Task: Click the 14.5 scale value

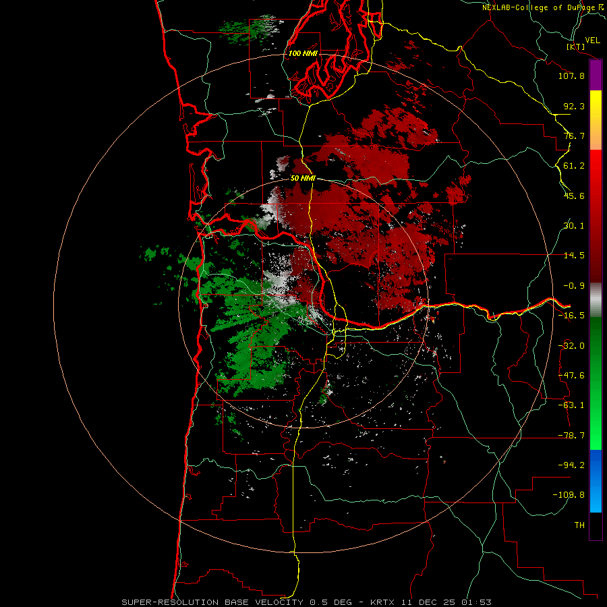Action: [x=574, y=256]
